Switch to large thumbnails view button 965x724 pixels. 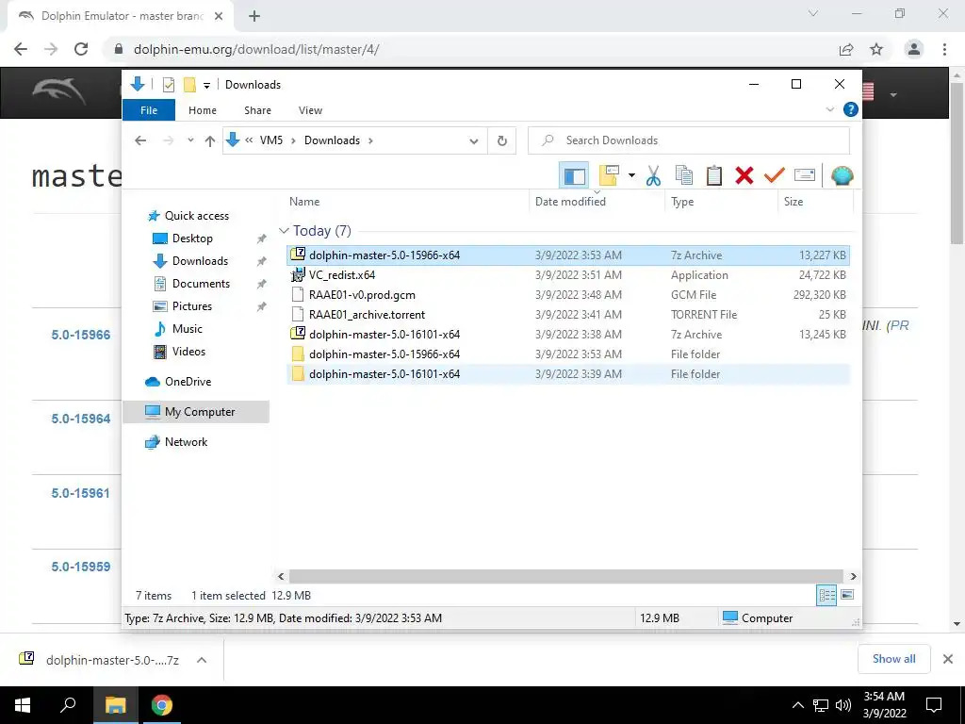click(x=847, y=595)
